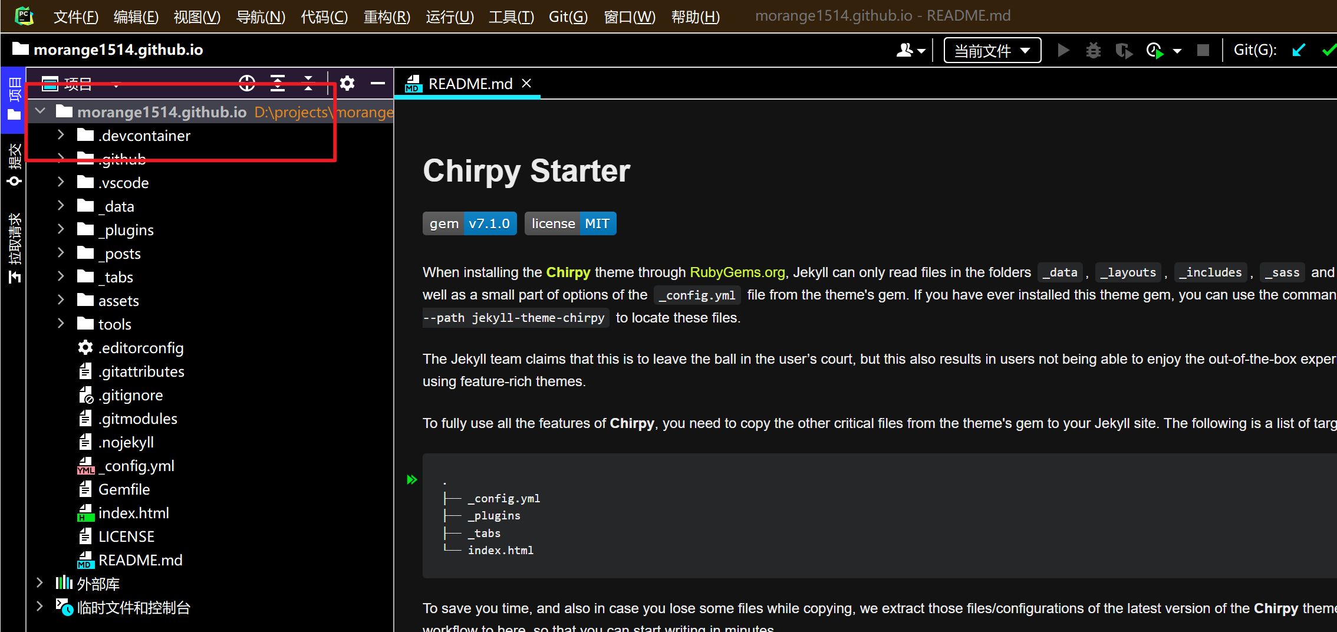This screenshot has width=1337, height=632.
Task: Expand the tools folder
Action: (60, 324)
